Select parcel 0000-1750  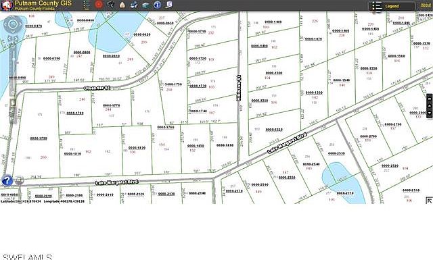pos(173,84)
